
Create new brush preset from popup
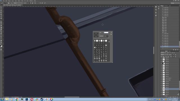click(x=111, y=34)
